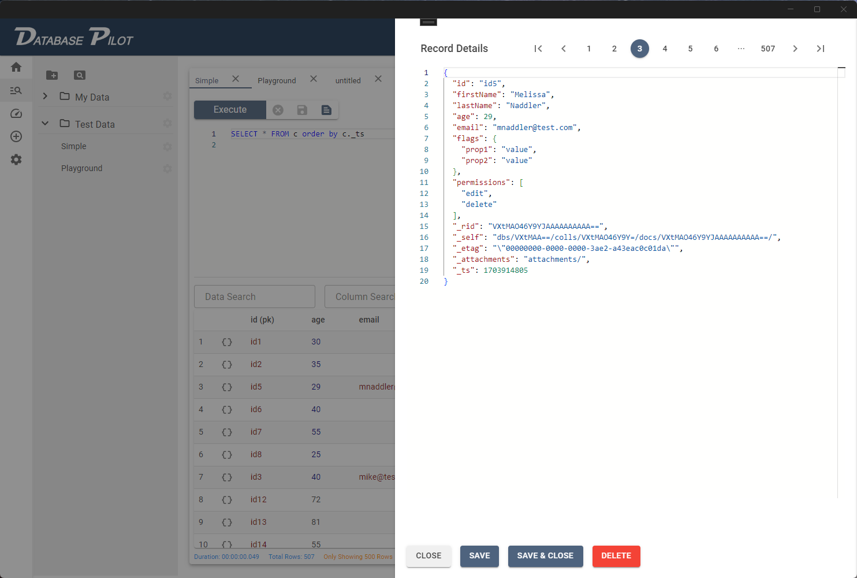Switch to the Playground tab
The image size is (857, 578).
click(x=277, y=81)
